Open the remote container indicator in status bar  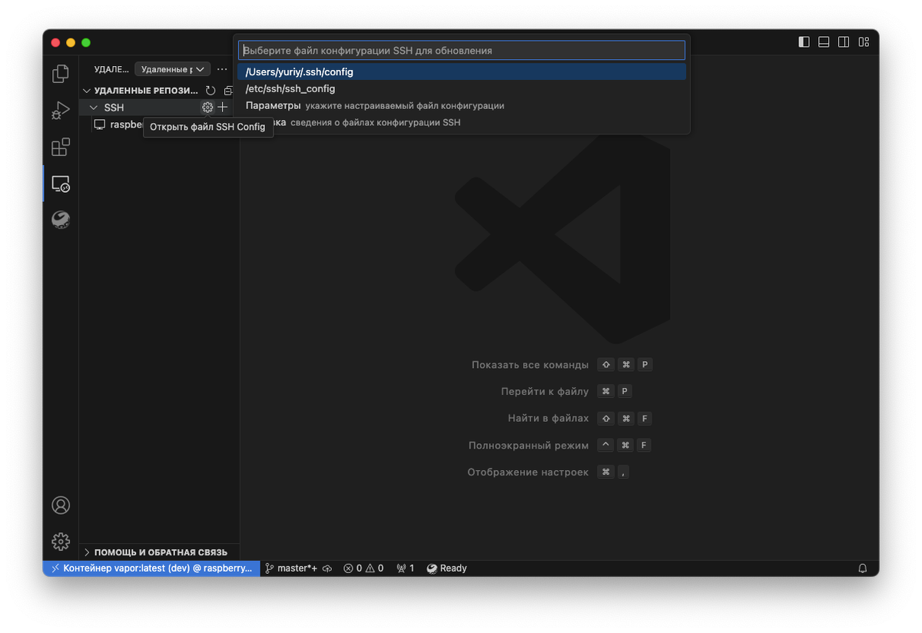tap(151, 568)
